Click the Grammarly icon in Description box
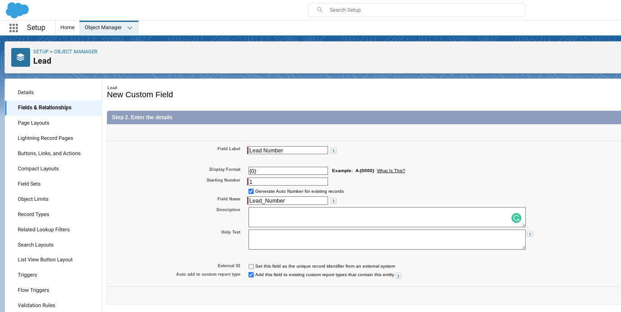Screen dimensions: 621x312 (x=516, y=218)
